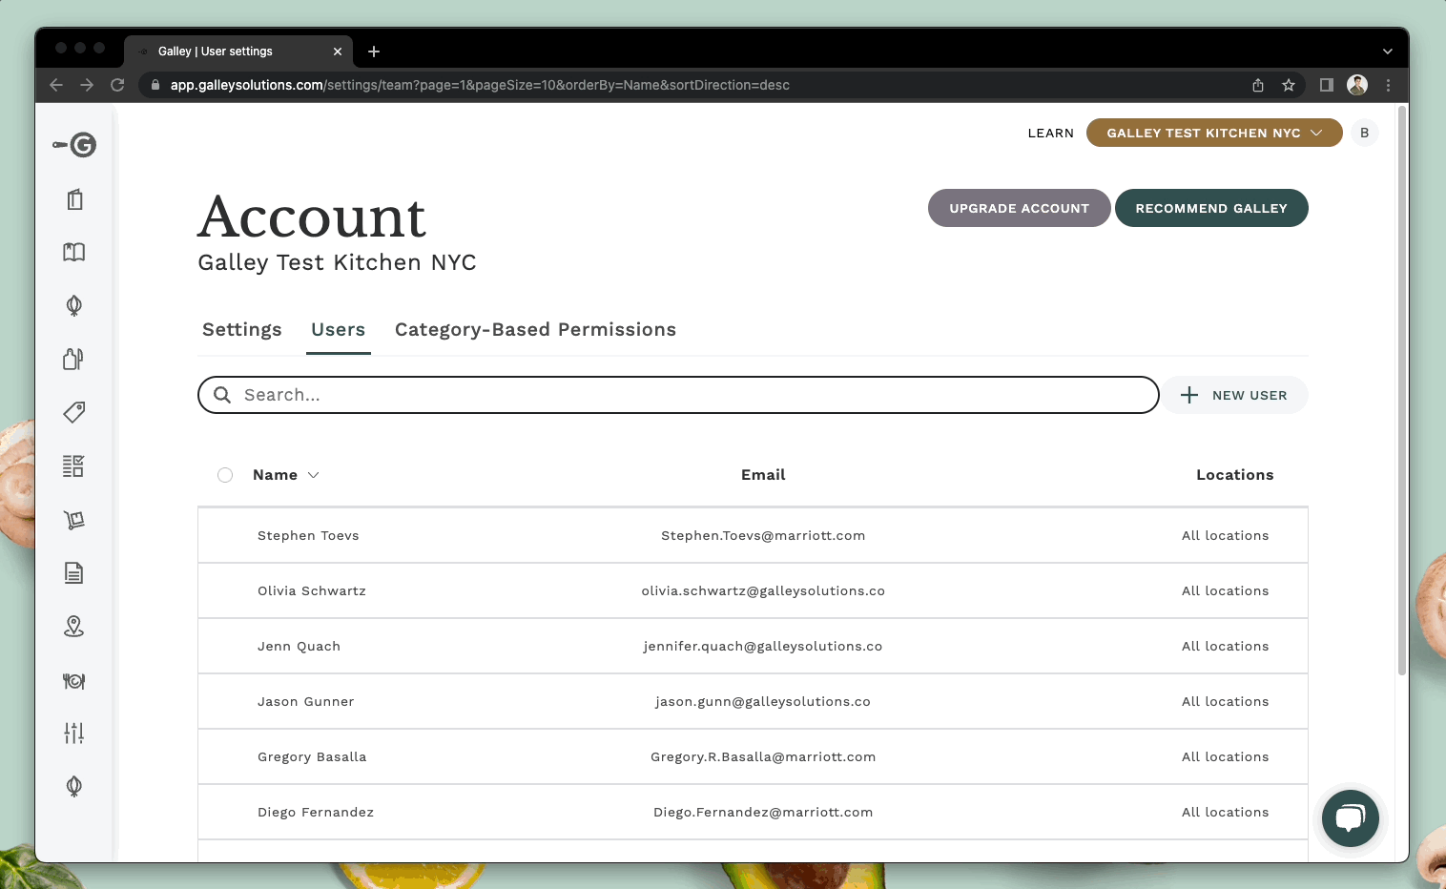Click the jennifer.quach@galleysolutions.co email

(763, 646)
